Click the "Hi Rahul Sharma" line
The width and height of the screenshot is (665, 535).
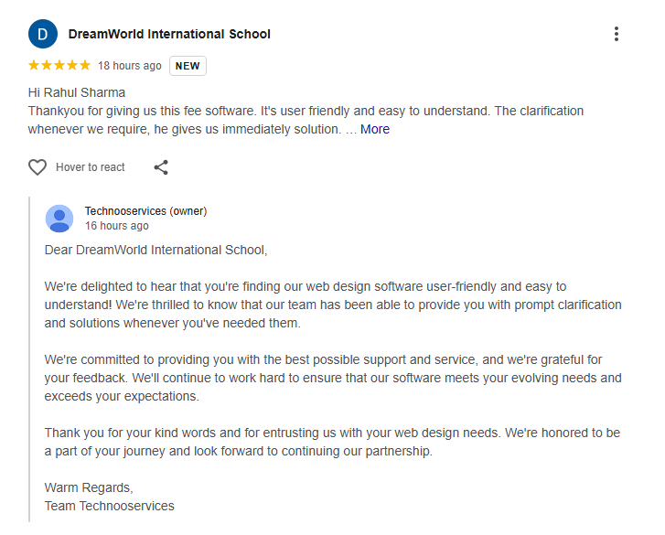[x=77, y=92]
